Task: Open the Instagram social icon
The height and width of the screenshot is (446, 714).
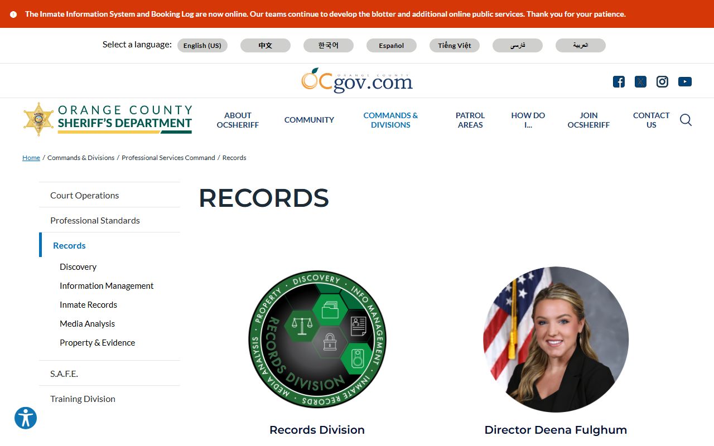Action: (x=662, y=82)
